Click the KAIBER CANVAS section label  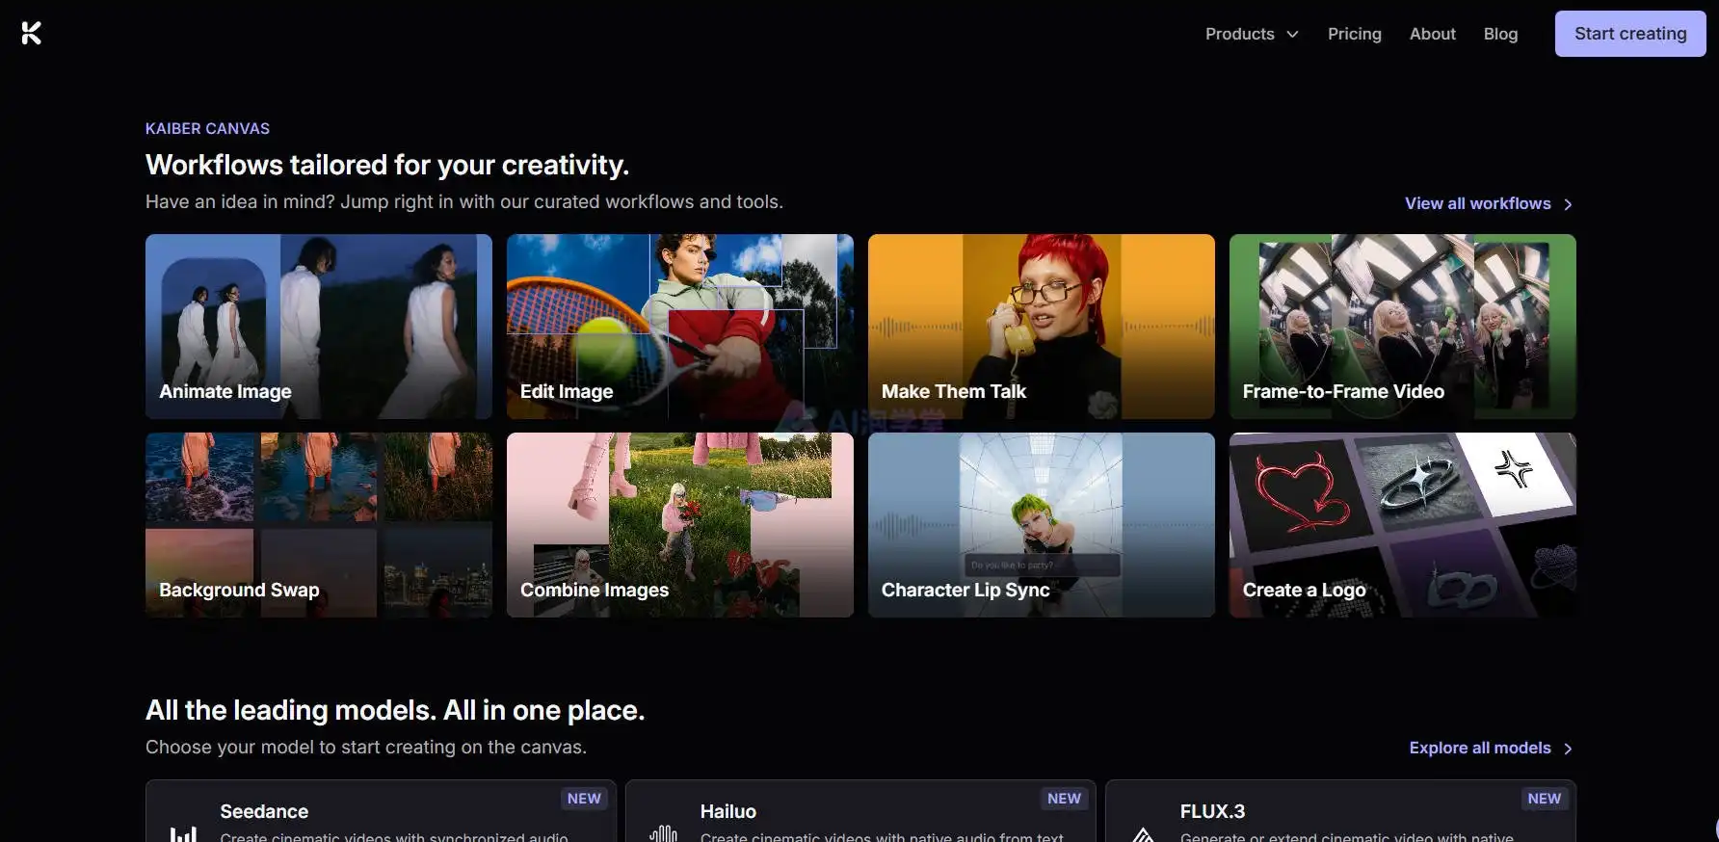207,128
